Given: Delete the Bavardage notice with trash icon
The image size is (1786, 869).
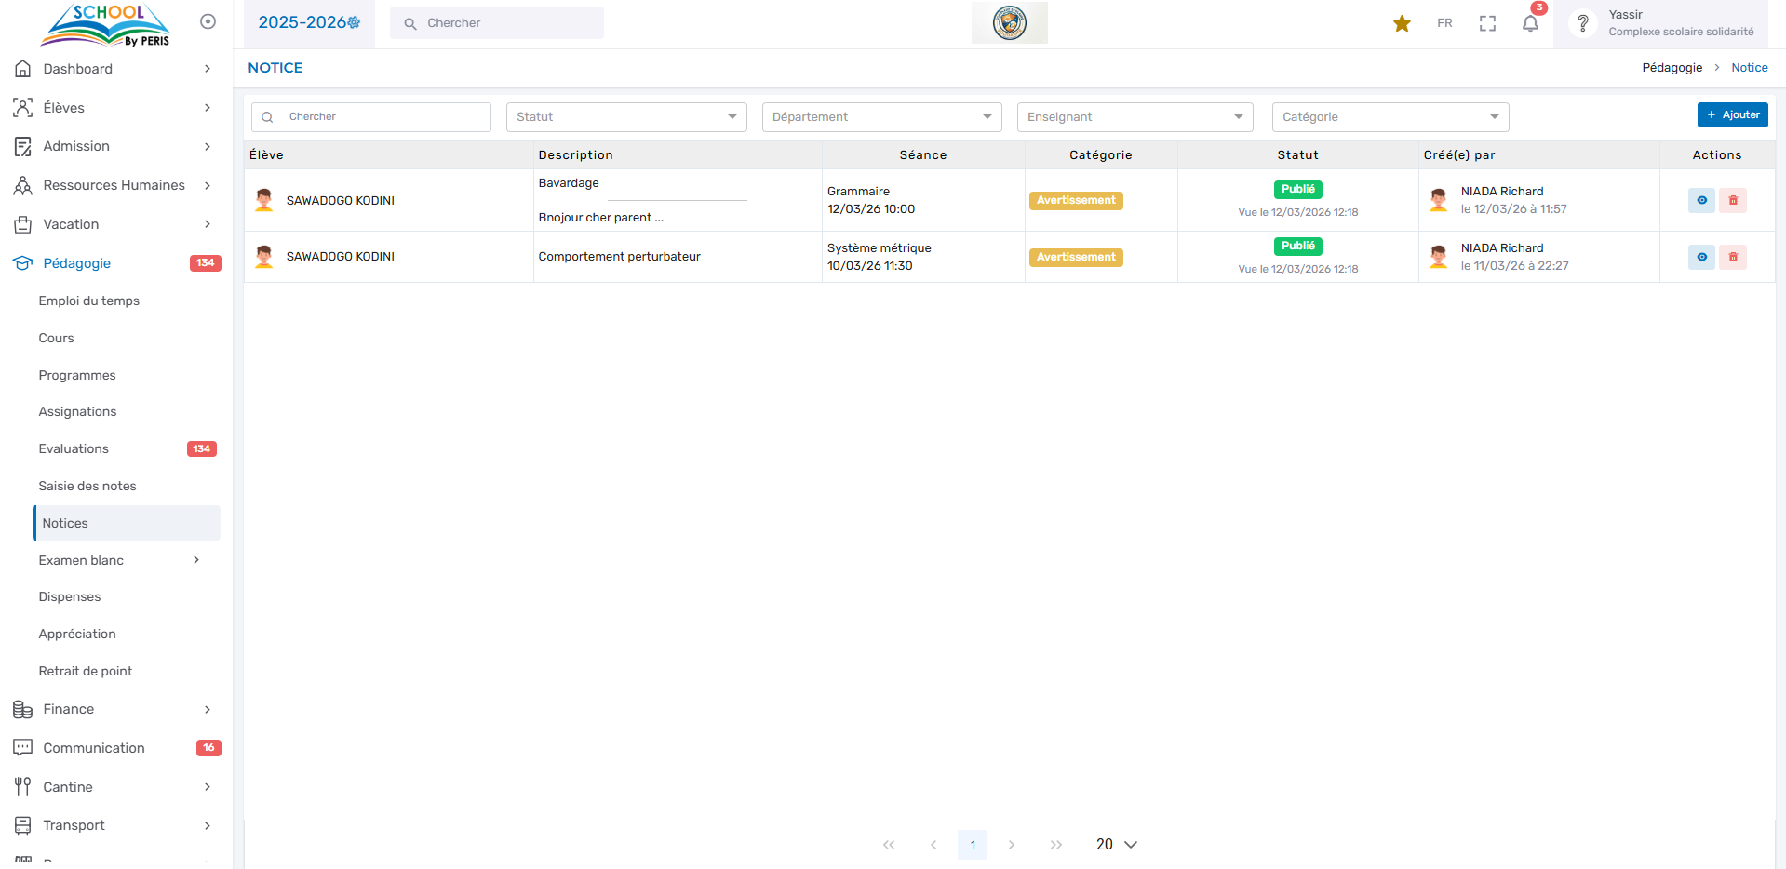Looking at the screenshot, I should point(1732,200).
